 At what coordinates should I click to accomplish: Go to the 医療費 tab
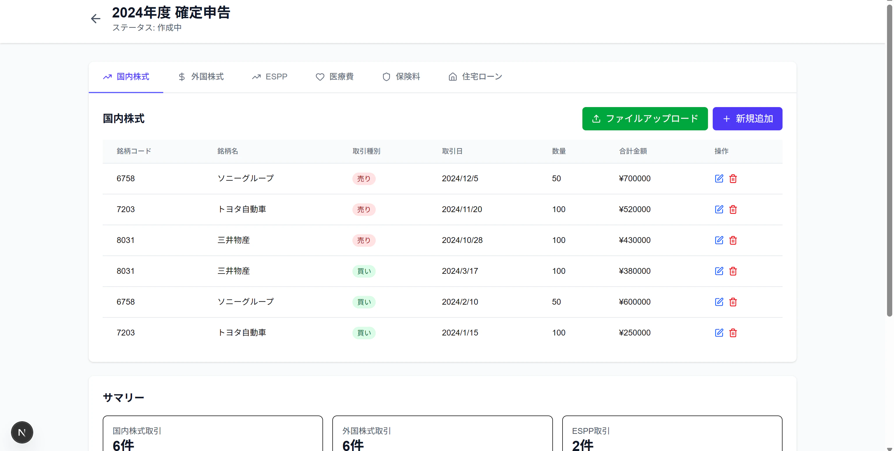click(335, 77)
